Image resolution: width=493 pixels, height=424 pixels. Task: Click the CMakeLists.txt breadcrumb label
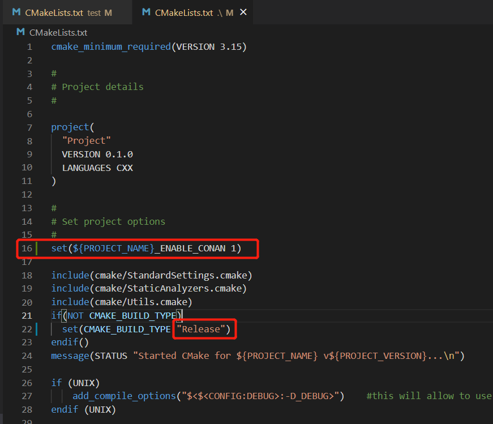point(58,33)
